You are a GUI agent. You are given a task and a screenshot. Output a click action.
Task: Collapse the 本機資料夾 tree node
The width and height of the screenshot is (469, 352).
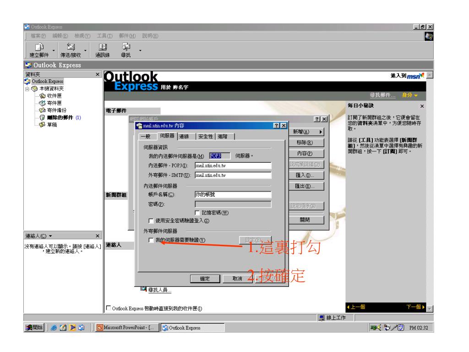(27, 89)
